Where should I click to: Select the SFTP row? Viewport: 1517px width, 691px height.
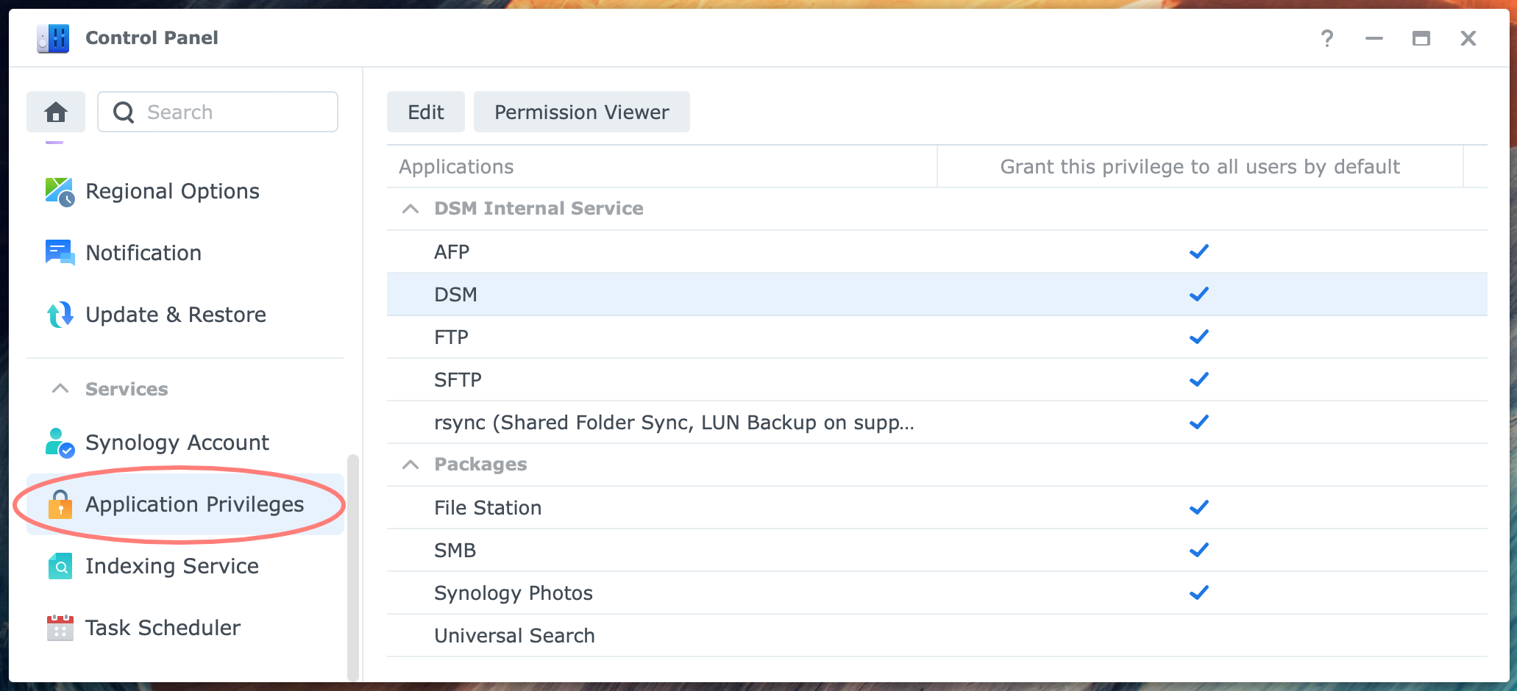937,379
